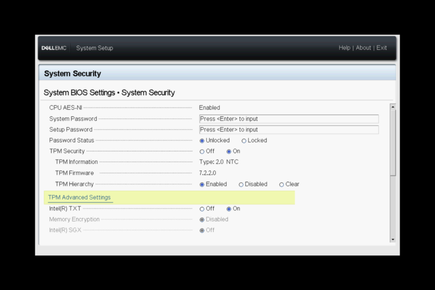Image resolution: width=435 pixels, height=290 pixels.
Task: Click the Intel(R) SGX label
Action: (x=65, y=230)
